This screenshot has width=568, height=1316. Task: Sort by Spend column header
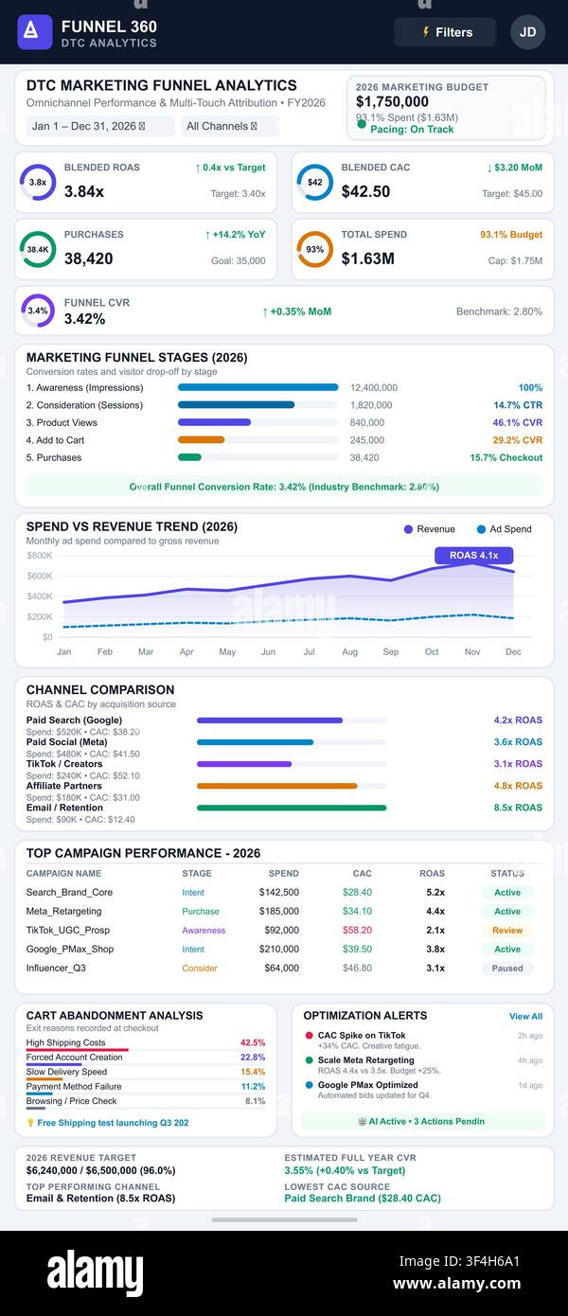click(283, 873)
